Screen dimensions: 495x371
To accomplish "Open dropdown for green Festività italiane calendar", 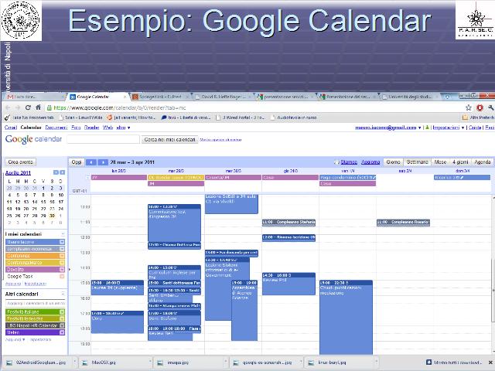I will tap(62, 311).
